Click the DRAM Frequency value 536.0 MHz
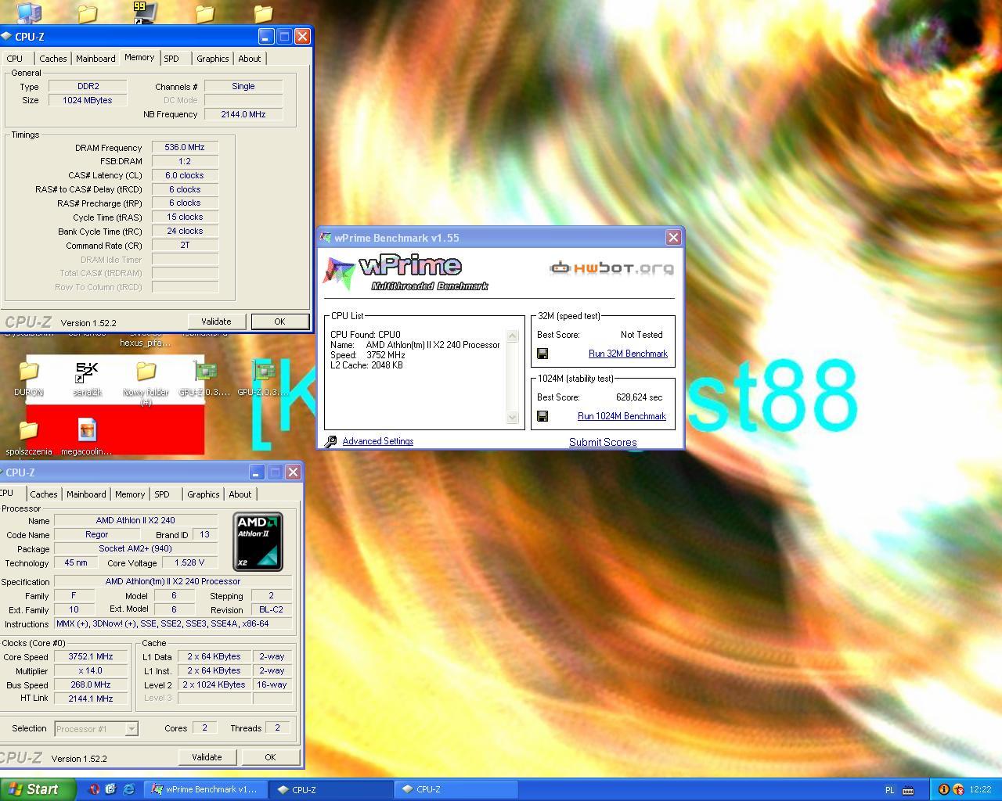Image resolution: width=1002 pixels, height=801 pixels. pyautogui.click(x=185, y=147)
